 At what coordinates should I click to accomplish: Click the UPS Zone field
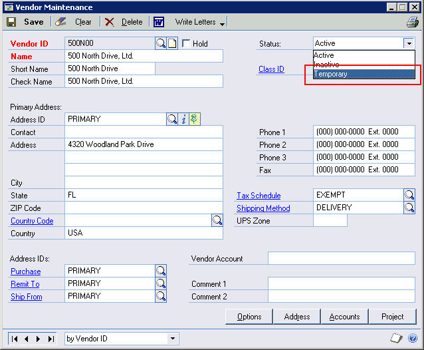pos(330,220)
